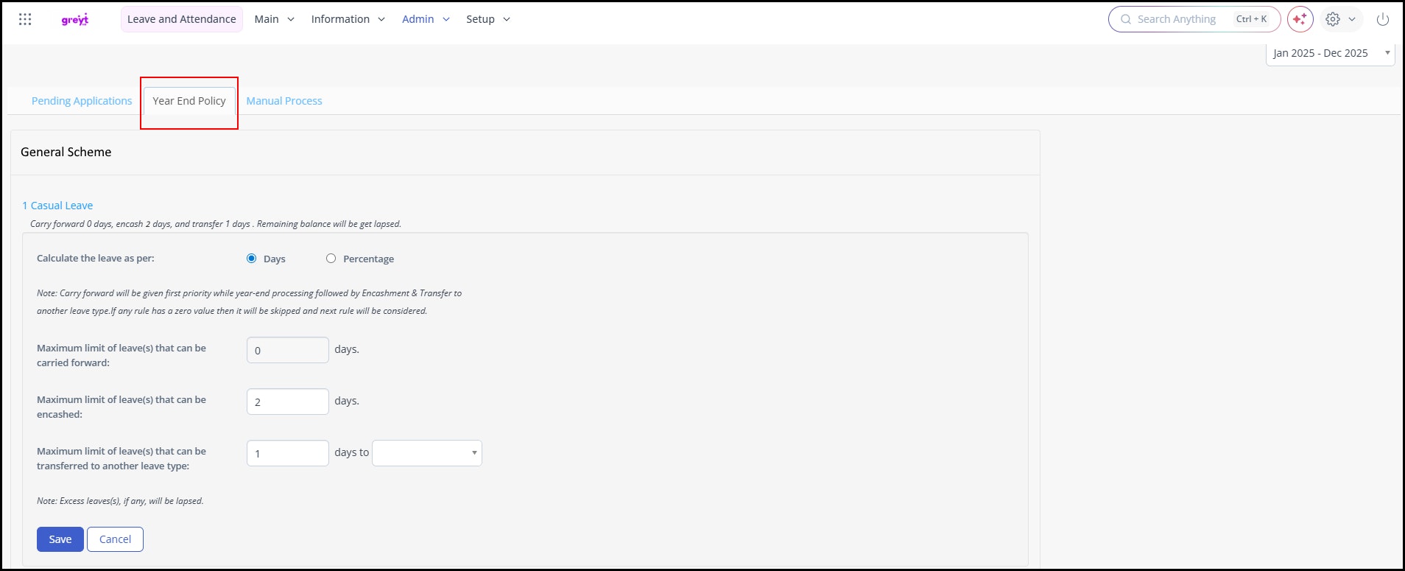
Task: Open the 1 Casual Leave link
Action: [57, 206]
